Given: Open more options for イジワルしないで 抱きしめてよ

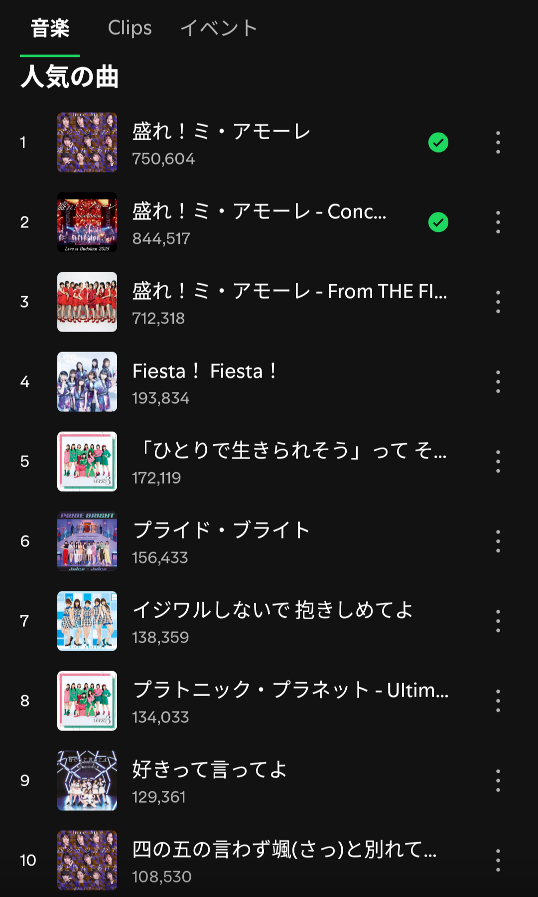Looking at the screenshot, I should (498, 621).
